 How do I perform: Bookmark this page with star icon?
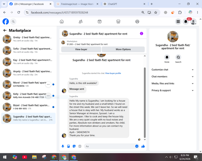tap(156, 12)
